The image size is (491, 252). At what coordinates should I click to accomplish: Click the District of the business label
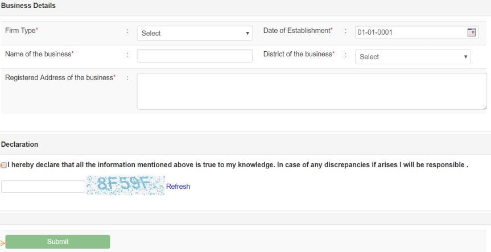(298, 54)
